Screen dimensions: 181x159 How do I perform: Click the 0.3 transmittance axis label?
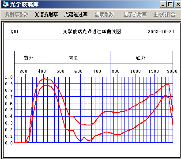(x=9, y=123)
